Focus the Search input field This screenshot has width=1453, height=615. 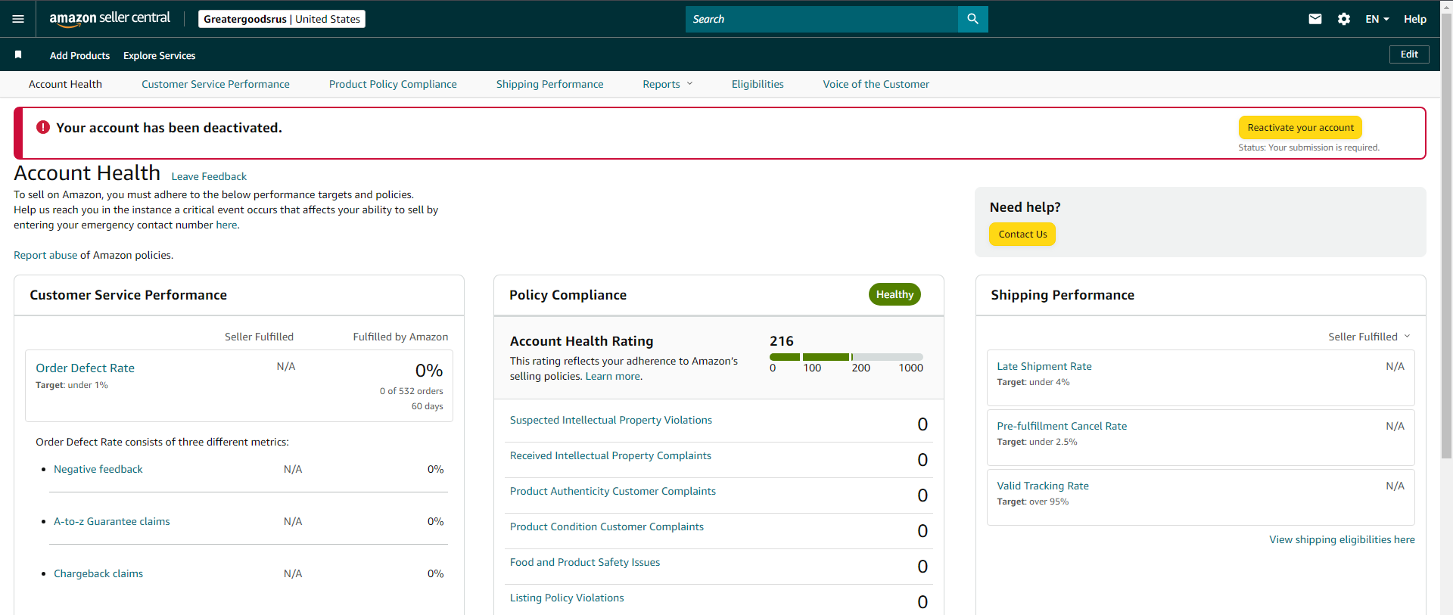(x=822, y=19)
